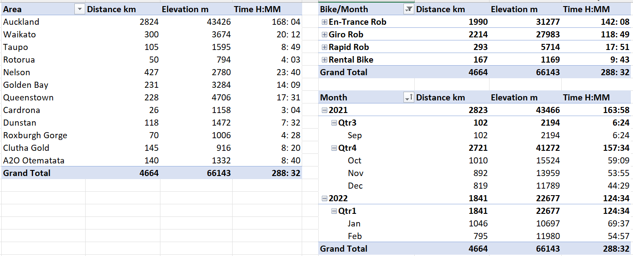Collapse the Qtr1 quarter group

[x=334, y=211]
